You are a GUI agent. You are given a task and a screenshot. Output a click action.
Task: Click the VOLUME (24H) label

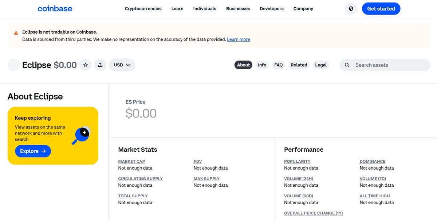coord(299,179)
